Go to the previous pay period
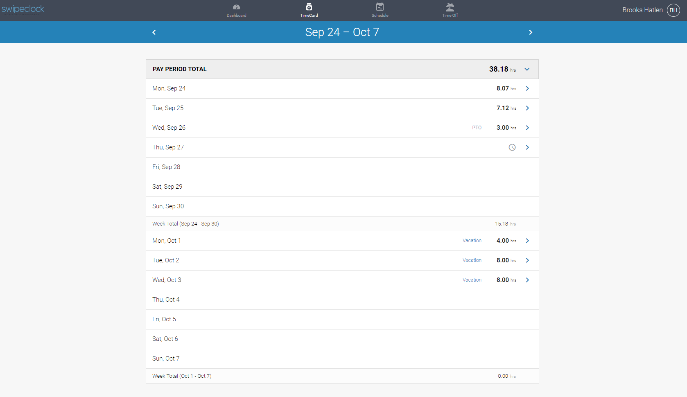The width and height of the screenshot is (687, 397). pyautogui.click(x=154, y=32)
